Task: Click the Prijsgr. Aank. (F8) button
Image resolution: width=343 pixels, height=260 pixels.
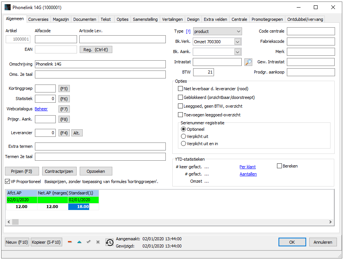Action: [x=64, y=119]
